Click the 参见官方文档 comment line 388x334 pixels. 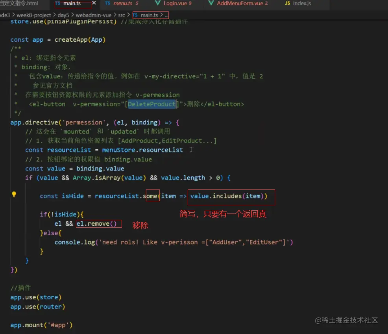point(52,85)
